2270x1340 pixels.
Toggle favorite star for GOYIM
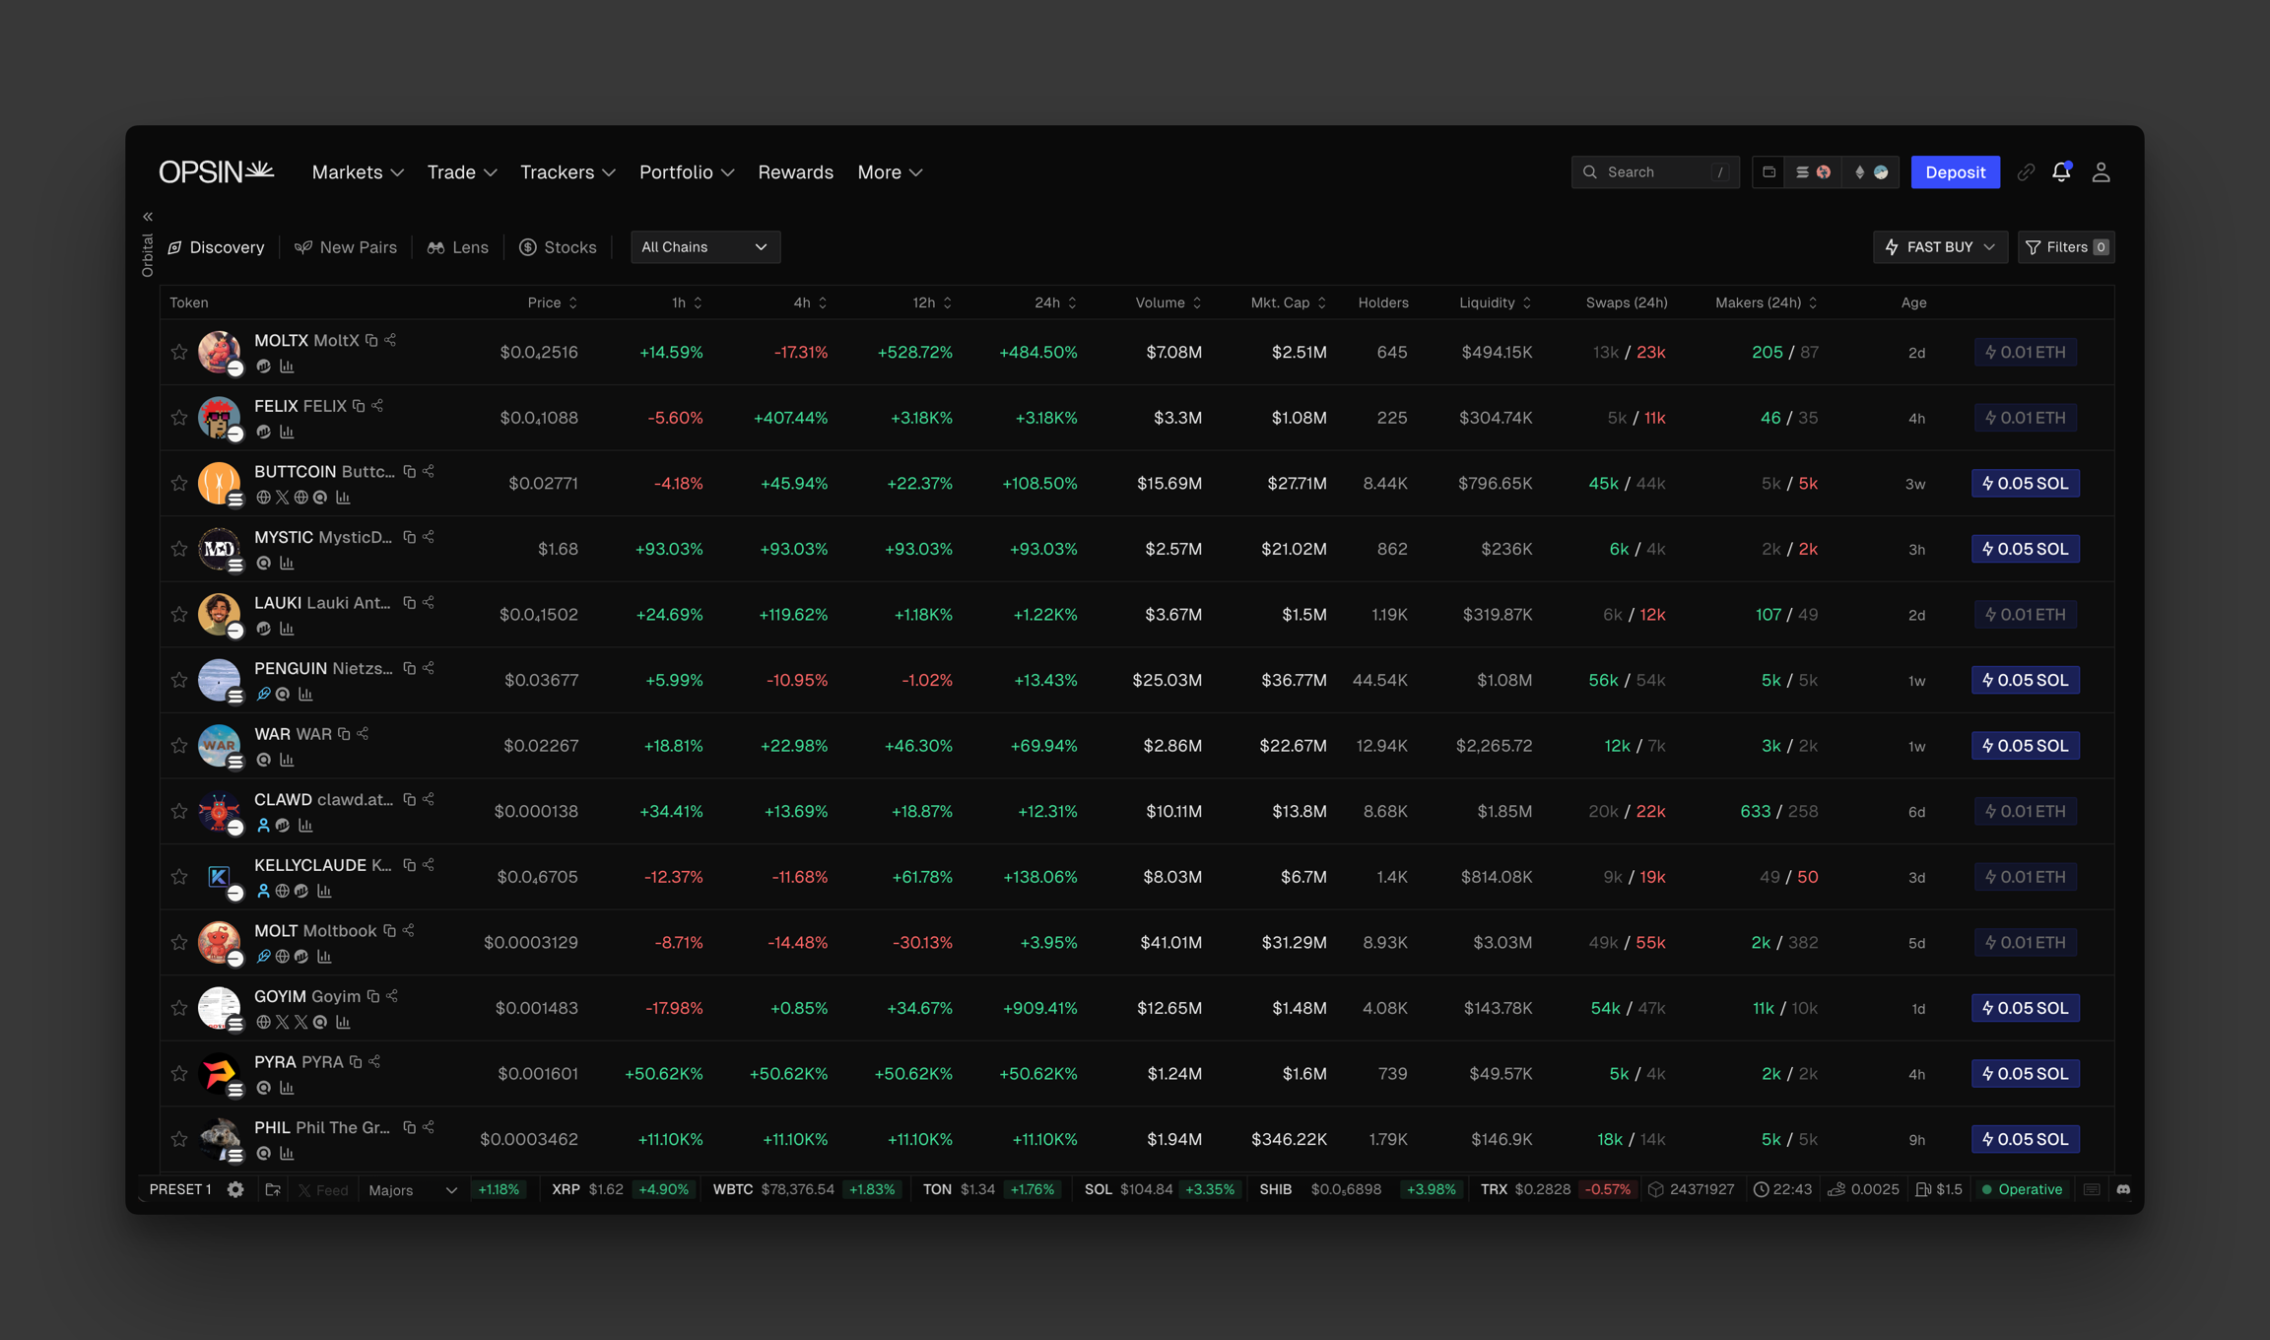pos(178,1008)
